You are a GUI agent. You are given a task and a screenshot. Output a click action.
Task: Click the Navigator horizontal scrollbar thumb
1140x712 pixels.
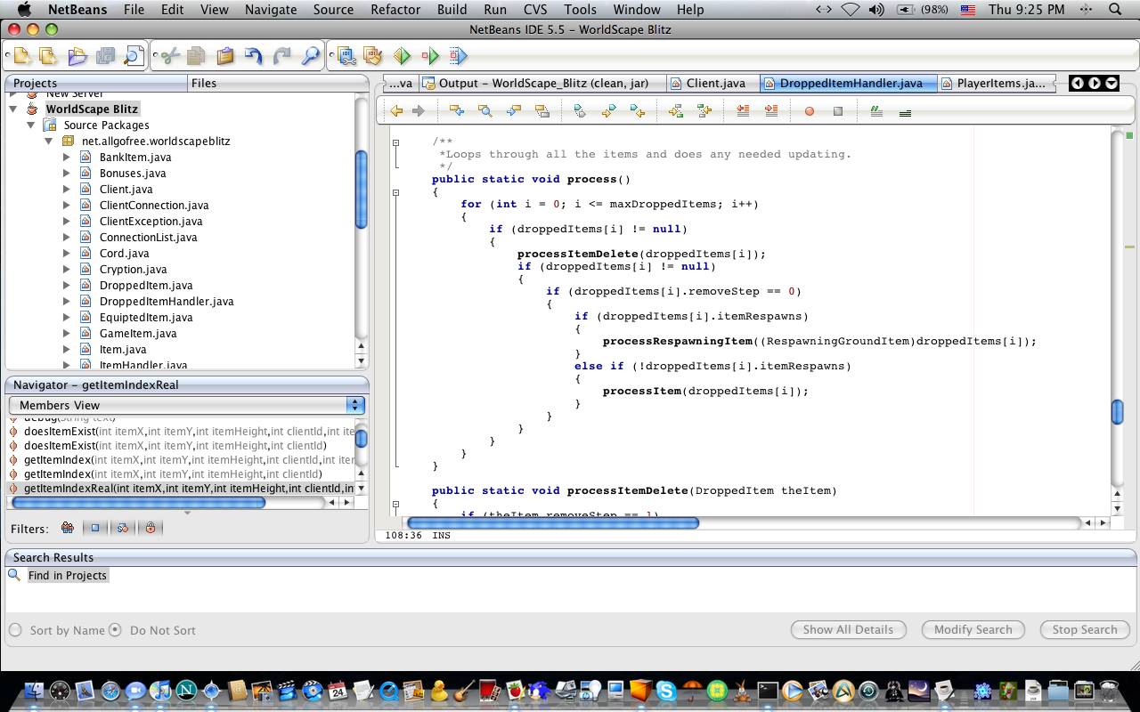point(138,502)
